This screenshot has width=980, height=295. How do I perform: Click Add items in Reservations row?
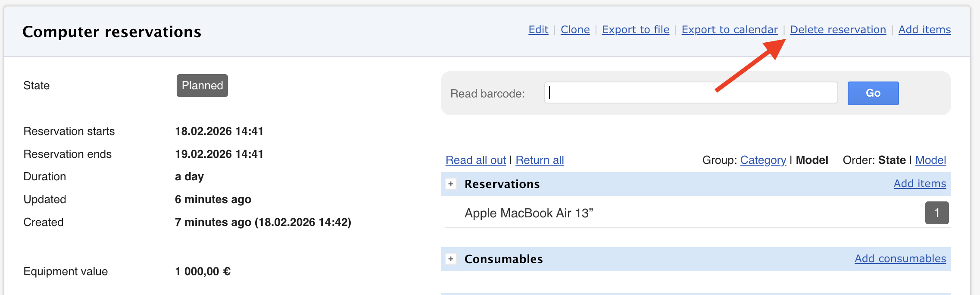pos(920,184)
